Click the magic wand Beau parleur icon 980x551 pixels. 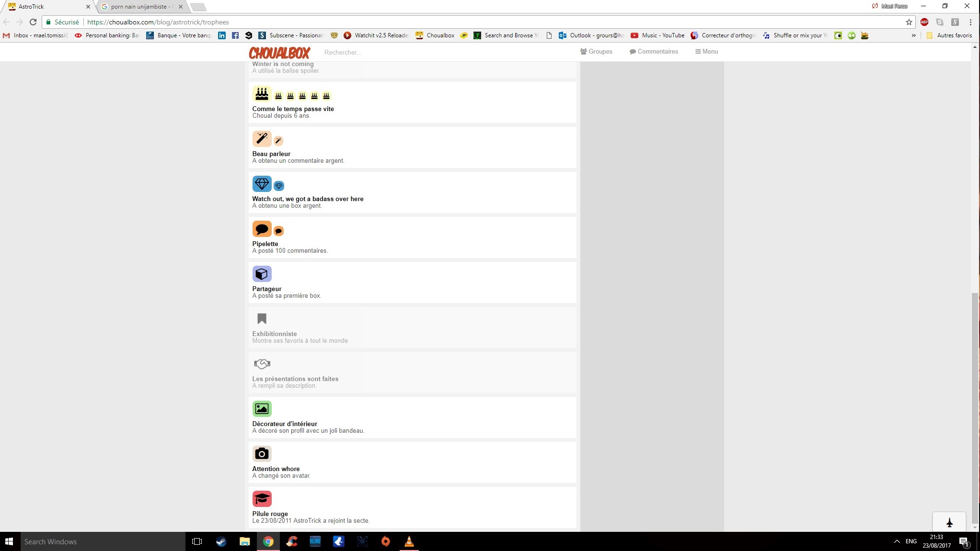point(262,139)
